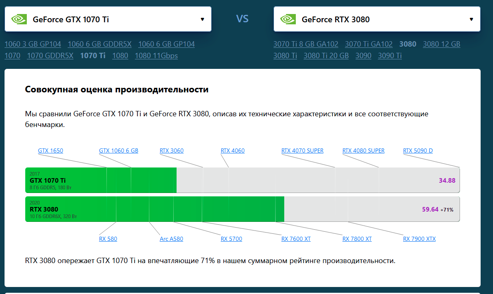Screen dimensions: 493x294
Task: Click the GTX 1060 6 GB chart label
Action: (x=118, y=151)
